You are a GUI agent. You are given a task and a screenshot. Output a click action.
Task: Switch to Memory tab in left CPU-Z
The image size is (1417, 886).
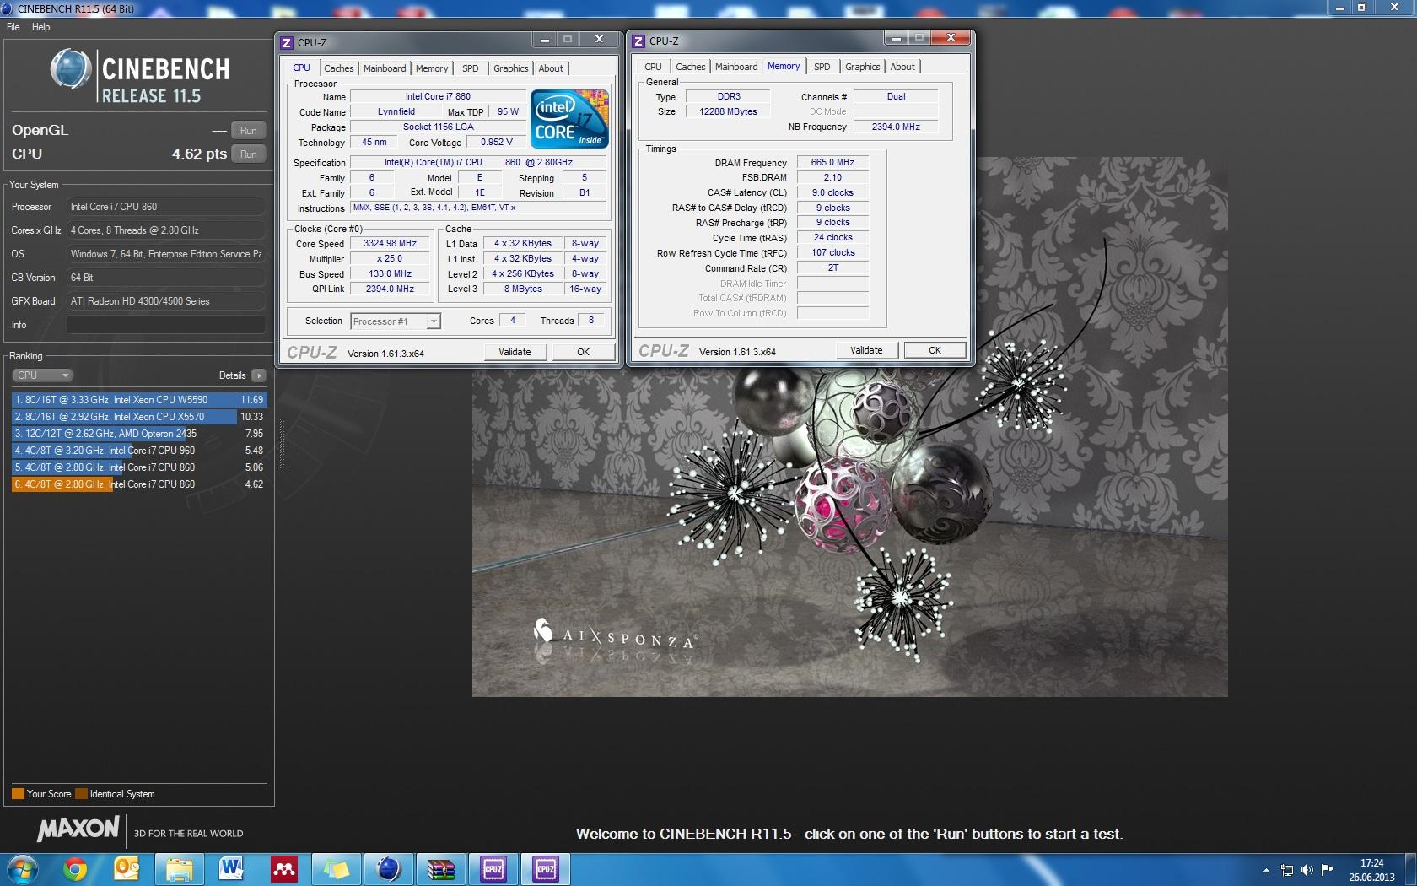coord(432,68)
